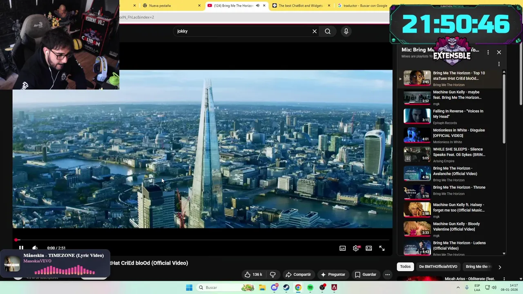Image resolution: width=523 pixels, height=294 pixels.
Task: Open Chrome from the taskbar
Action: (298, 287)
